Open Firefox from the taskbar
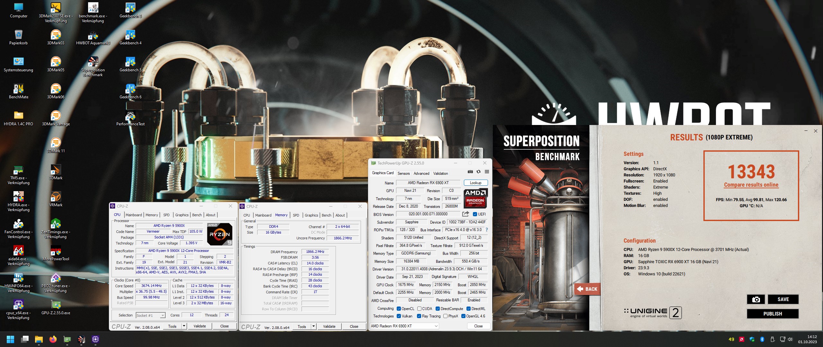Viewport: 823px width, 347px height. point(53,339)
